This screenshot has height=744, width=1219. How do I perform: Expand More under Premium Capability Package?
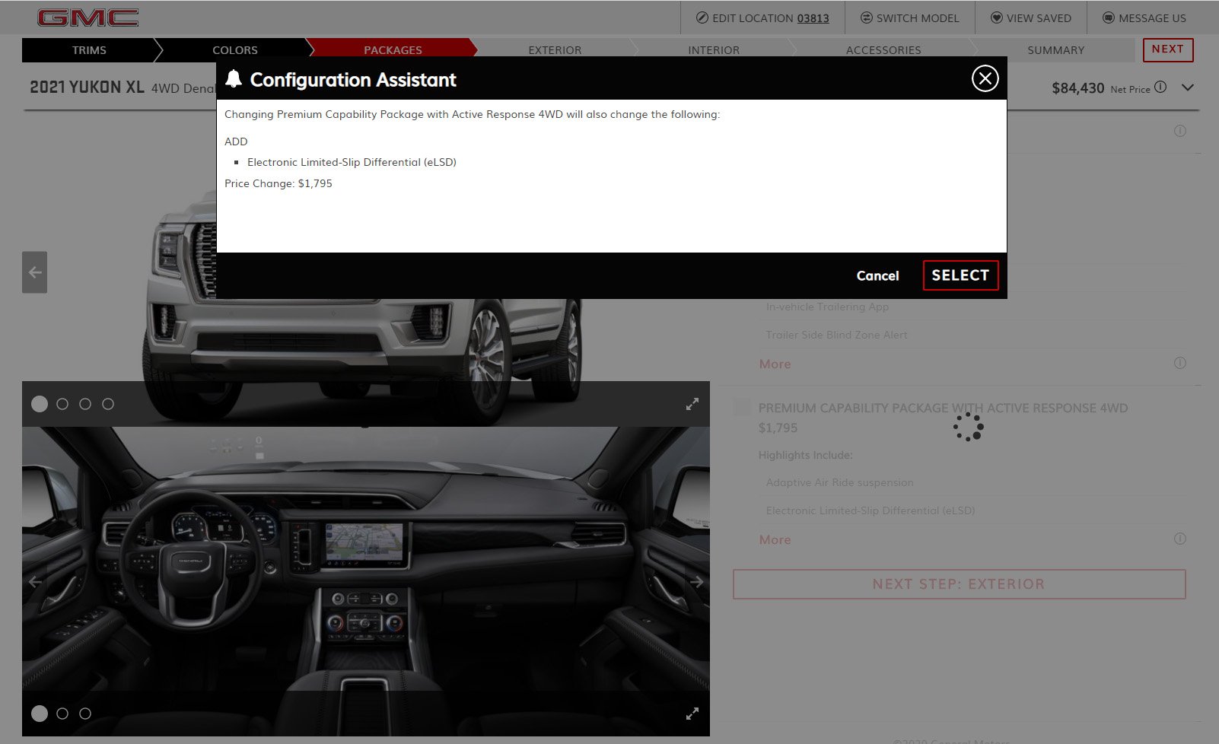point(775,540)
